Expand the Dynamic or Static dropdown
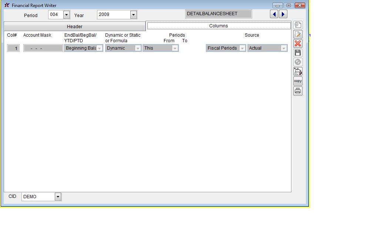The width and height of the screenshot is (367, 239). 138,49
